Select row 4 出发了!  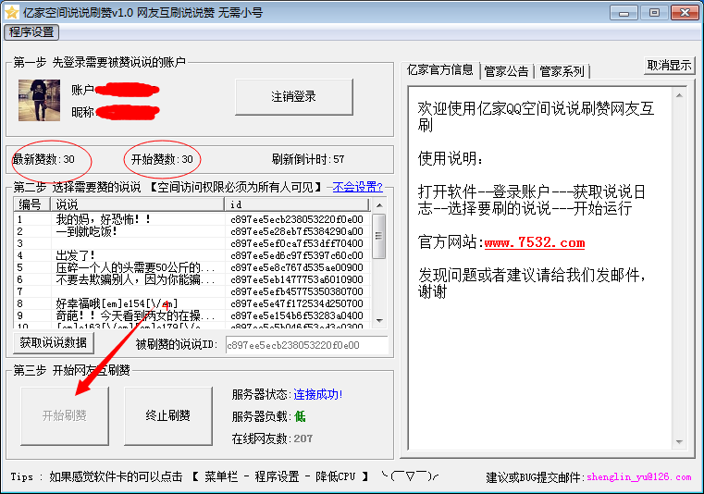click(193, 255)
